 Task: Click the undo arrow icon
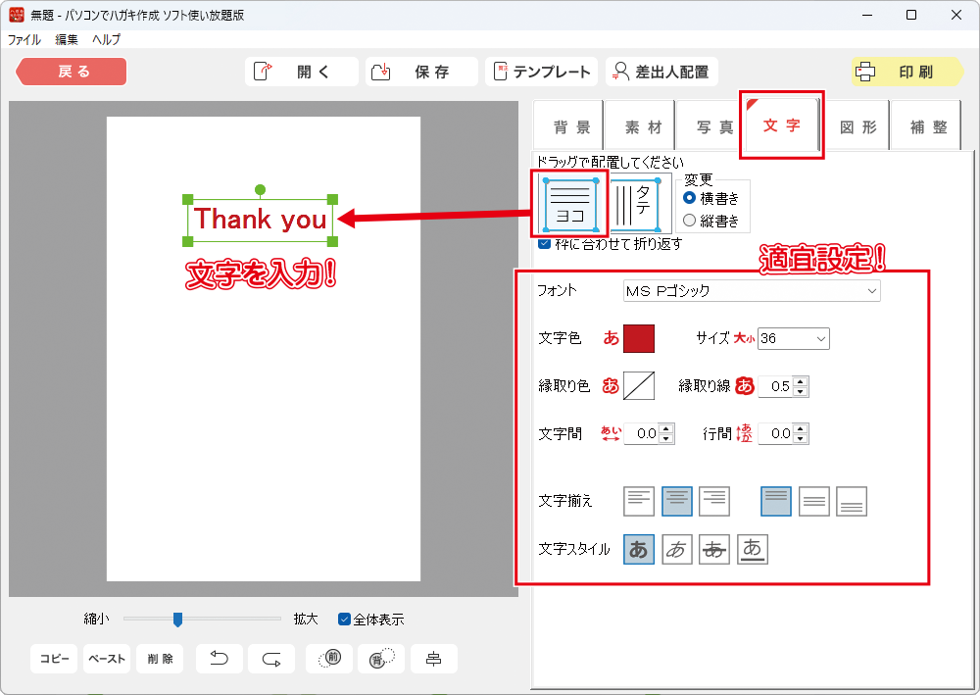point(220,659)
